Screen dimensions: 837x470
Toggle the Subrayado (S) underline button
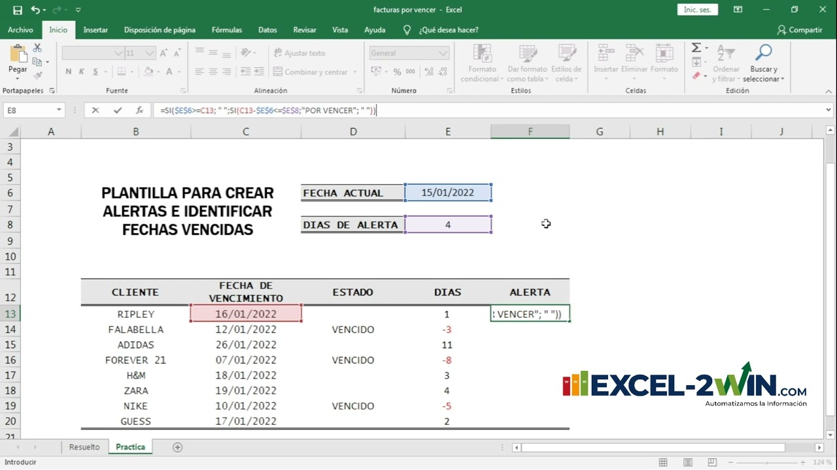click(x=95, y=72)
